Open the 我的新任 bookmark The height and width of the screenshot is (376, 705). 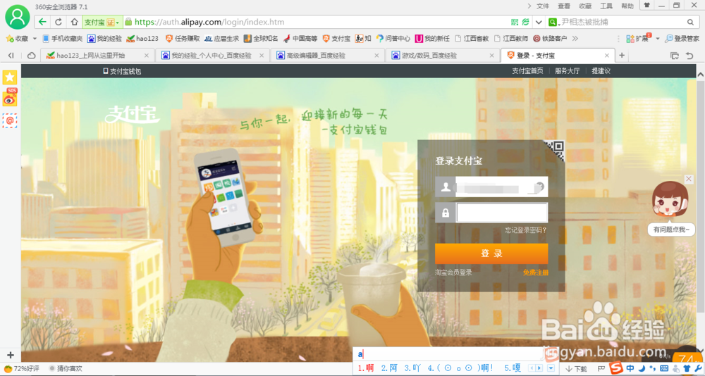pyautogui.click(x=432, y=39)
